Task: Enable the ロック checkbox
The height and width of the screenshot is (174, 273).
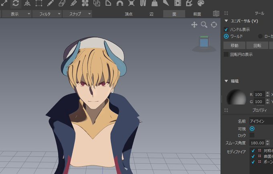Action: [252, 135]
